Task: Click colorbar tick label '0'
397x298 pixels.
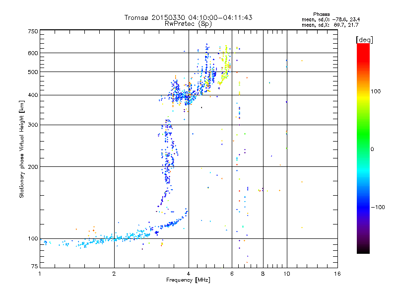Action: click(x=372, y=149)
